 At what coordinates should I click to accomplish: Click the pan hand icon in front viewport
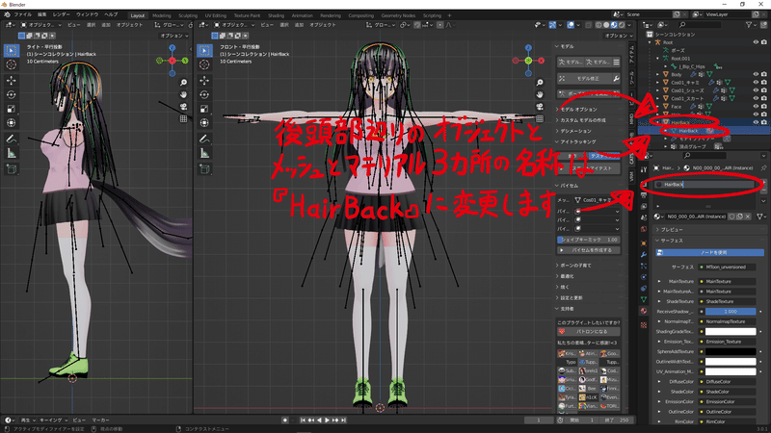coord(540,94)
